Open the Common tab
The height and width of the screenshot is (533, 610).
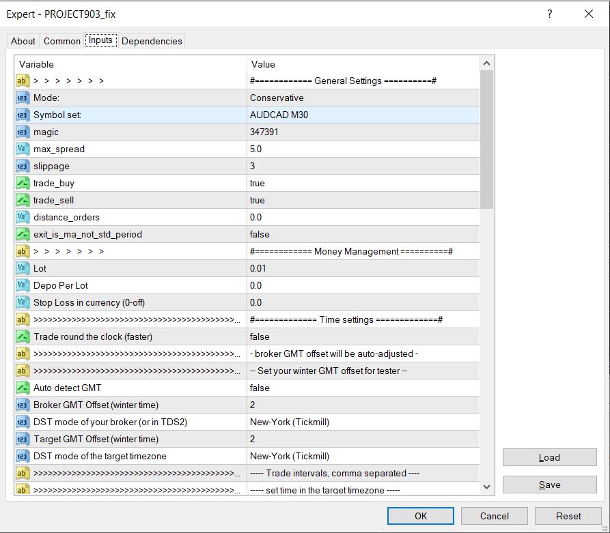(61, 40)
